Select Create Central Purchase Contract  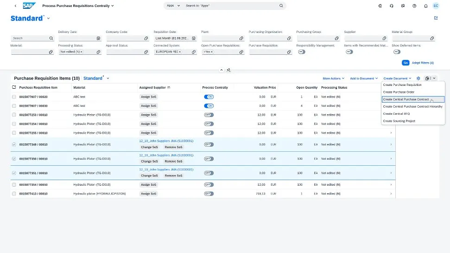pos(406,99)
